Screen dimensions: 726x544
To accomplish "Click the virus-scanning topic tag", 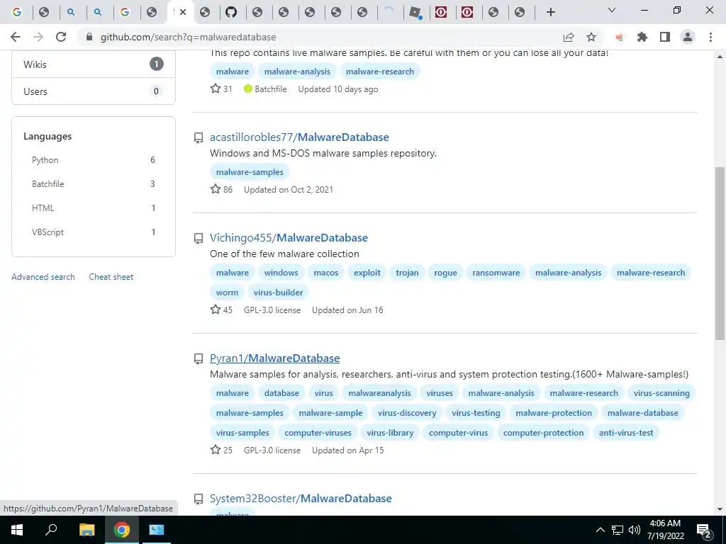I will [x=661, y=392].
